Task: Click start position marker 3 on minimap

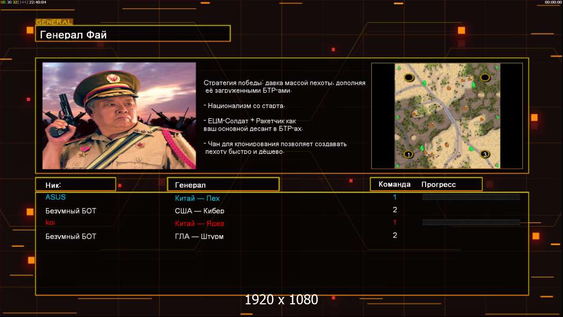Action: pyautogui.click(x=485, y=154)
